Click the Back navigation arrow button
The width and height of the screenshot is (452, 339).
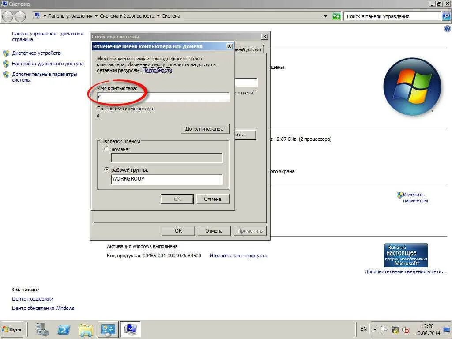[x=8, y=16]
